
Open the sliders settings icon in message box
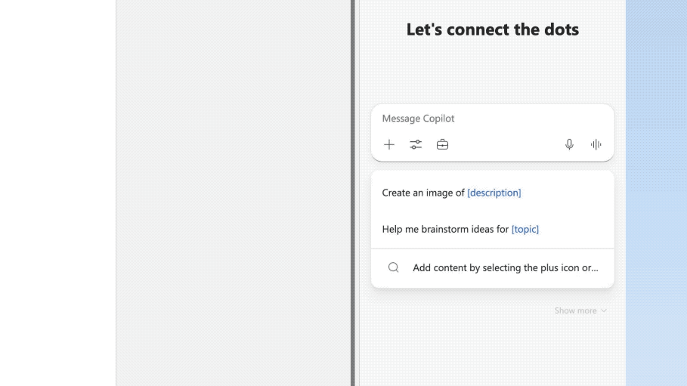pyautogui.click(x=416, y=144)
